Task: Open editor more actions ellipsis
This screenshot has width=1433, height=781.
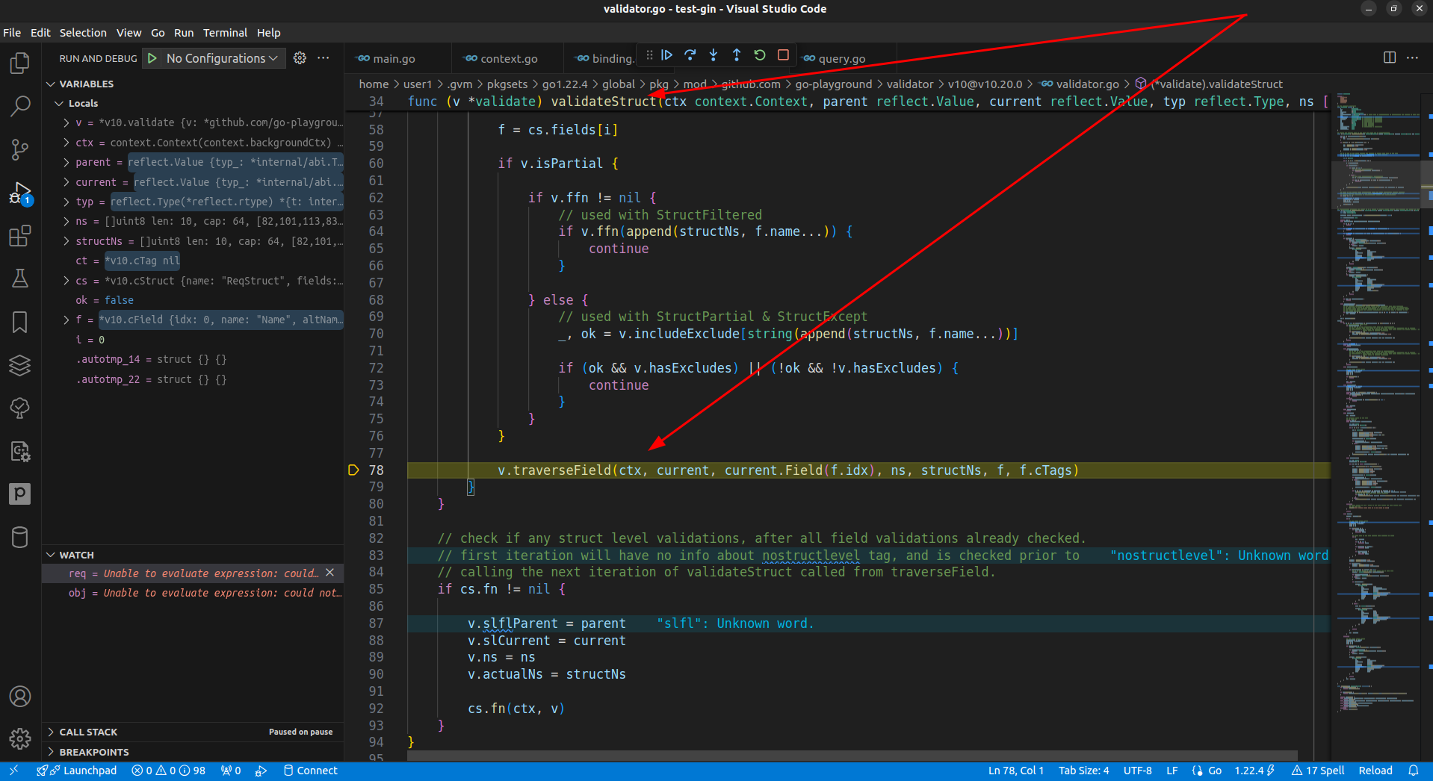Action: 1412,57
